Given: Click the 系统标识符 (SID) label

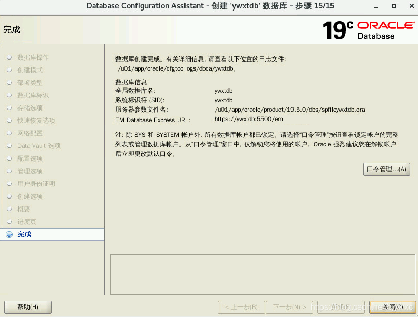Looking at the screenshot, I should click(140, 100).
